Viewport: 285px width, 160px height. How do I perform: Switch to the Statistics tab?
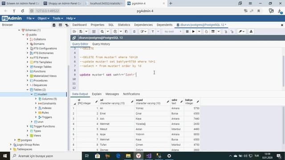tap(124, 25)
